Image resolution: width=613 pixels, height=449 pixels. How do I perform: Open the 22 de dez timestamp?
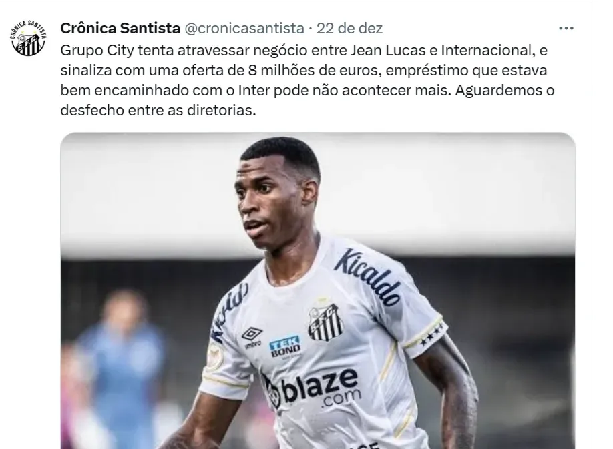pyautogui.click(x=349, y=28)
